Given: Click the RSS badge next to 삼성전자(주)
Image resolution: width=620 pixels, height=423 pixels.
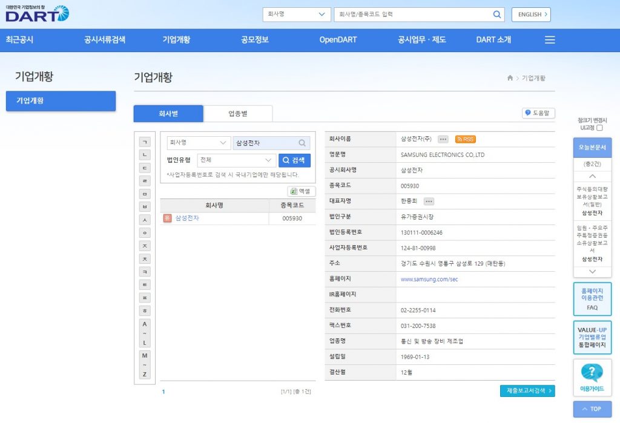Looking at the screenshot, I should pos(466,139).
